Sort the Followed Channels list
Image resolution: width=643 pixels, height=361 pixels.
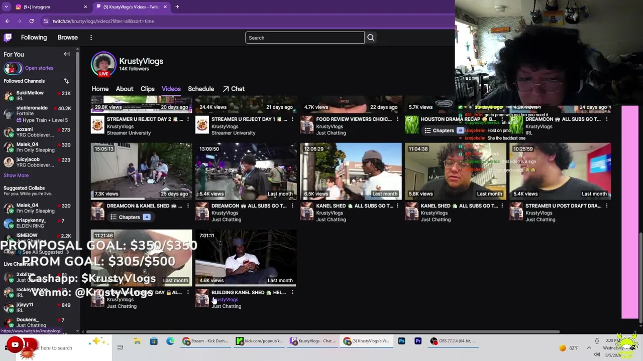(x=66, y=81)
